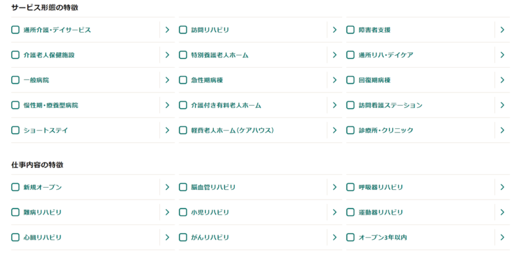Click the 診療所・クリニック label
Screen dimensions: 515x257
[x=386, y=130]
